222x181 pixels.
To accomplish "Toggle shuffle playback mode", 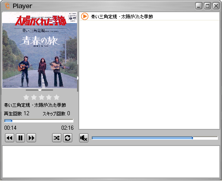I will click(x=57, y=138).
